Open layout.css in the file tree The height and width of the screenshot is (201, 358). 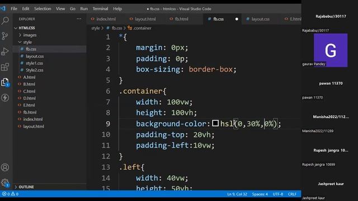(35, 56)
